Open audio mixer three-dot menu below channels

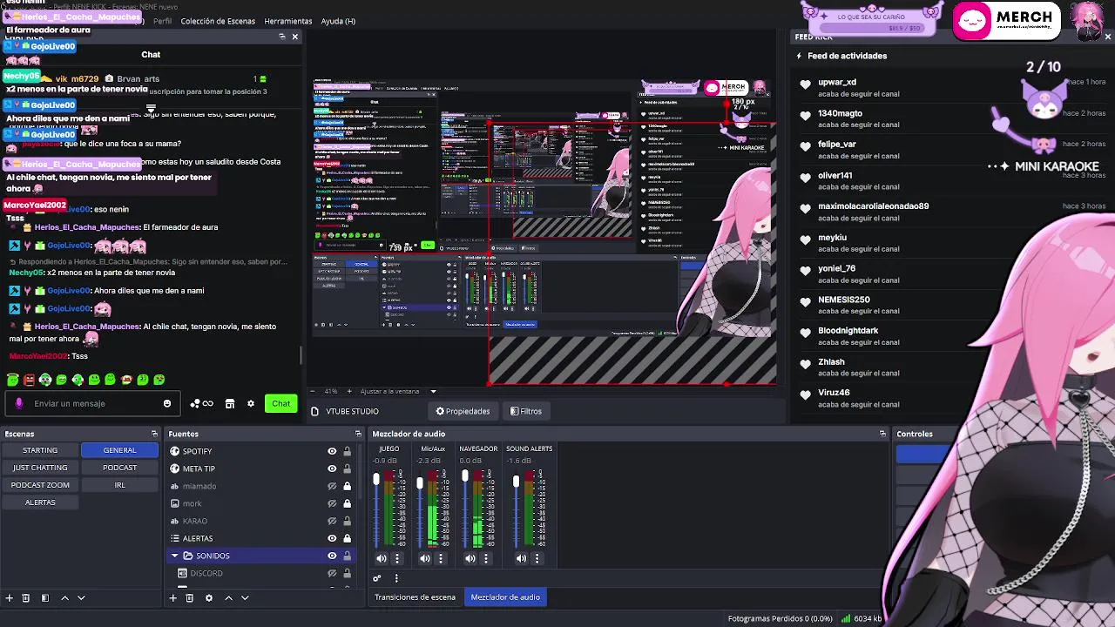click(396, 577)
